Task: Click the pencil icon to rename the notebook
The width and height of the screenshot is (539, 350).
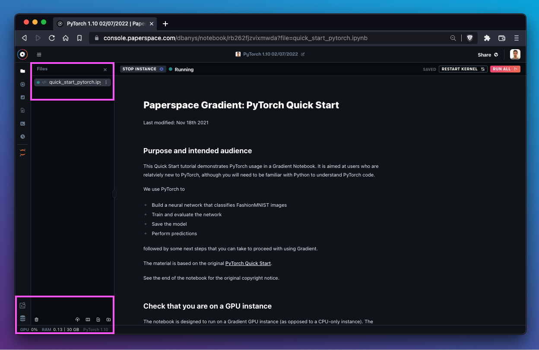Action: [303, 54]
